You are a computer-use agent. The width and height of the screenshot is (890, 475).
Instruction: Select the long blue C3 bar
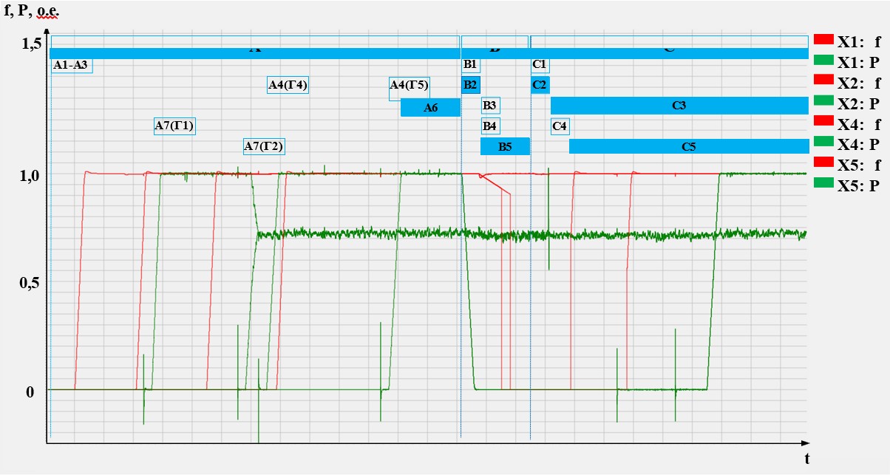click(679, 106)
